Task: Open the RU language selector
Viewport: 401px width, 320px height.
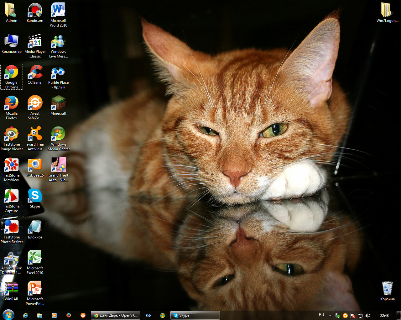Action: tap(321, 315)
